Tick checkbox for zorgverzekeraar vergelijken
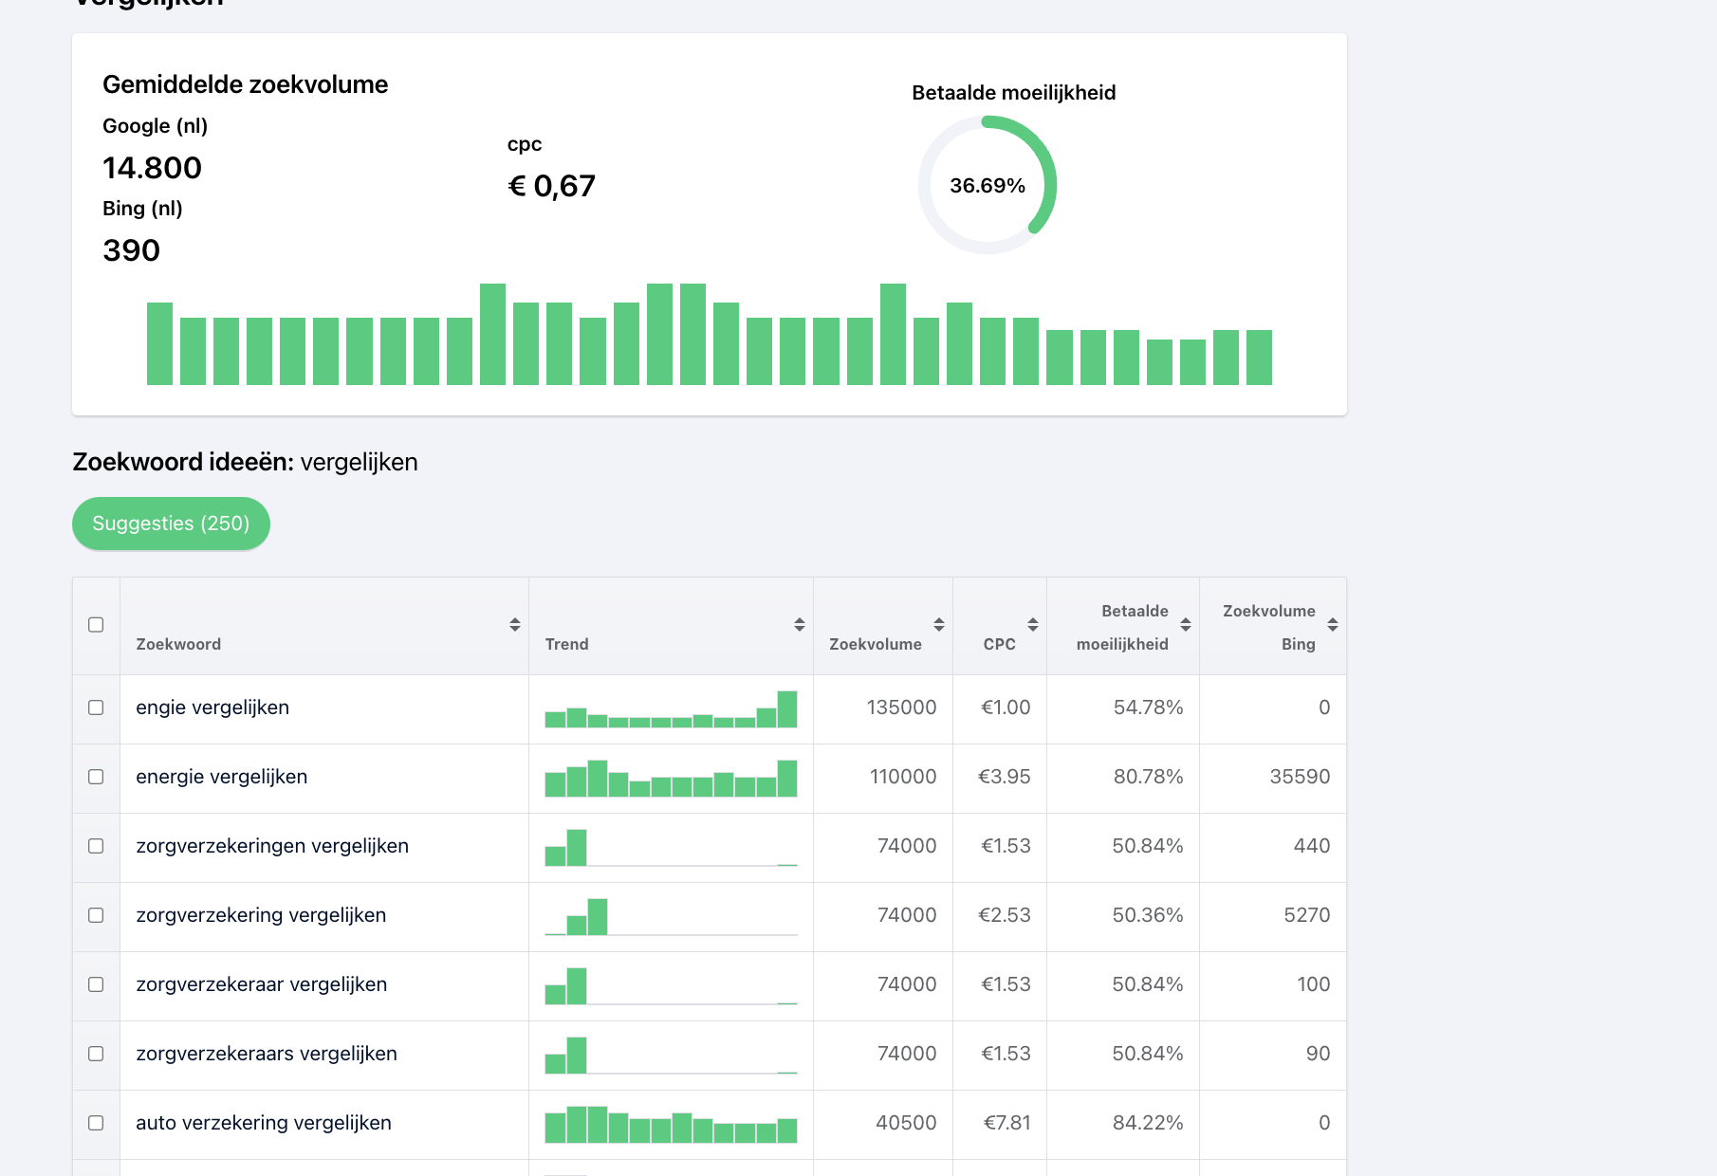Screen dimensions: 1717x1176 [x=96, y=984]
